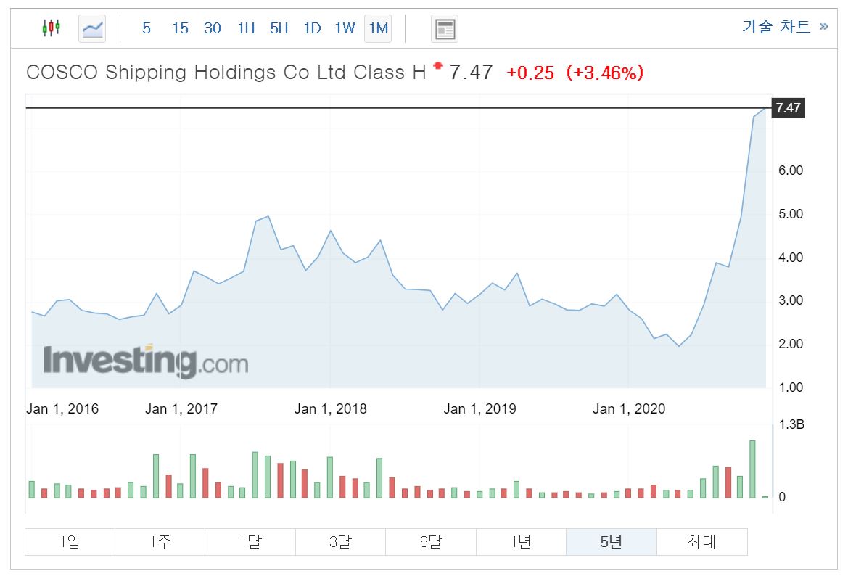Click the 1.3B volume axis label

coord(791,424)
